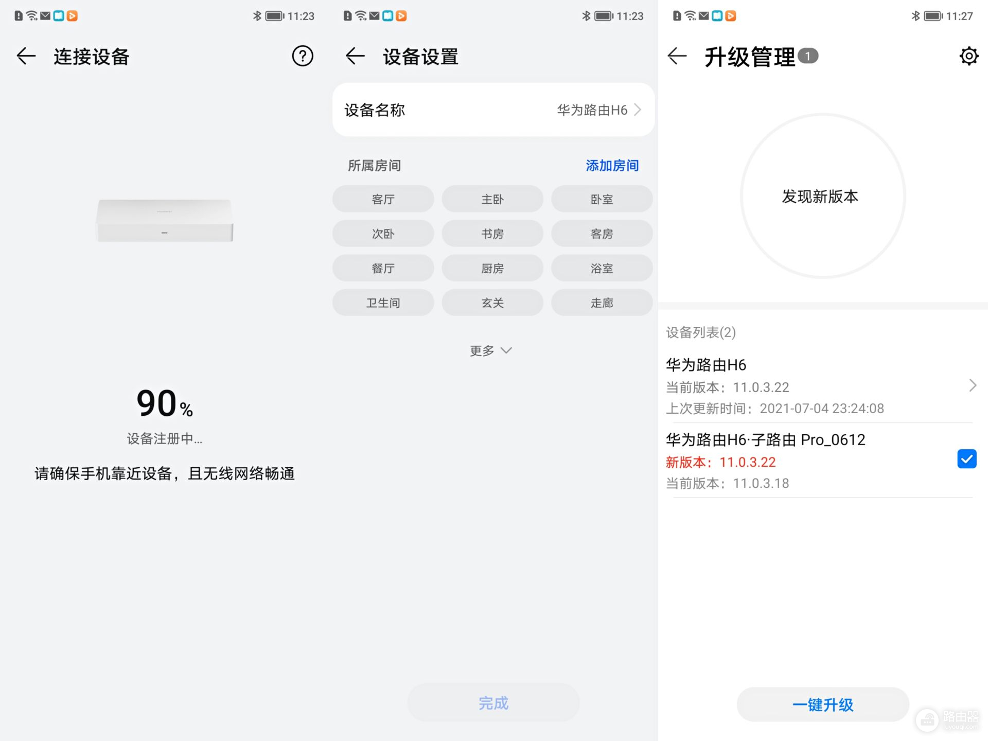Screen dimensions: 988x741
Task: Tap 设备注册中... status text
Action: click(165, 439)
